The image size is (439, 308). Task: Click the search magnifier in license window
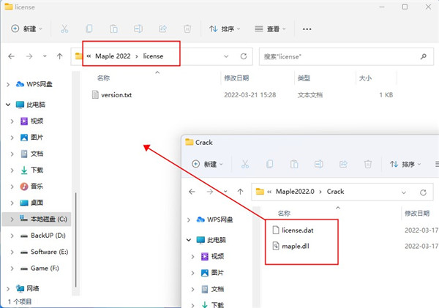[424, 56]
